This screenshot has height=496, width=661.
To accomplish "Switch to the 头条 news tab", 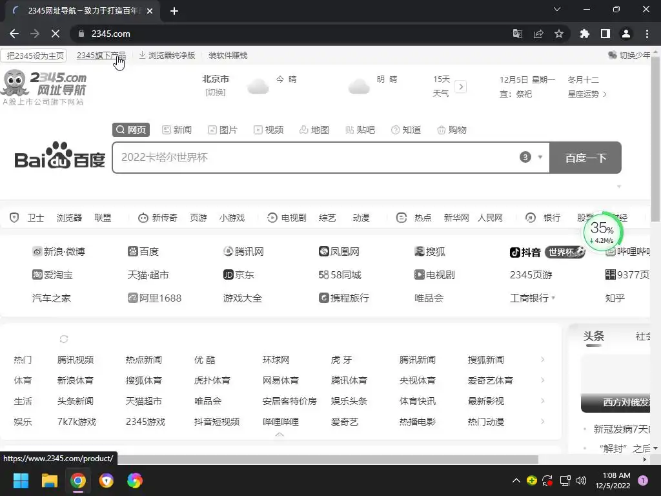I will pos(594,336).
